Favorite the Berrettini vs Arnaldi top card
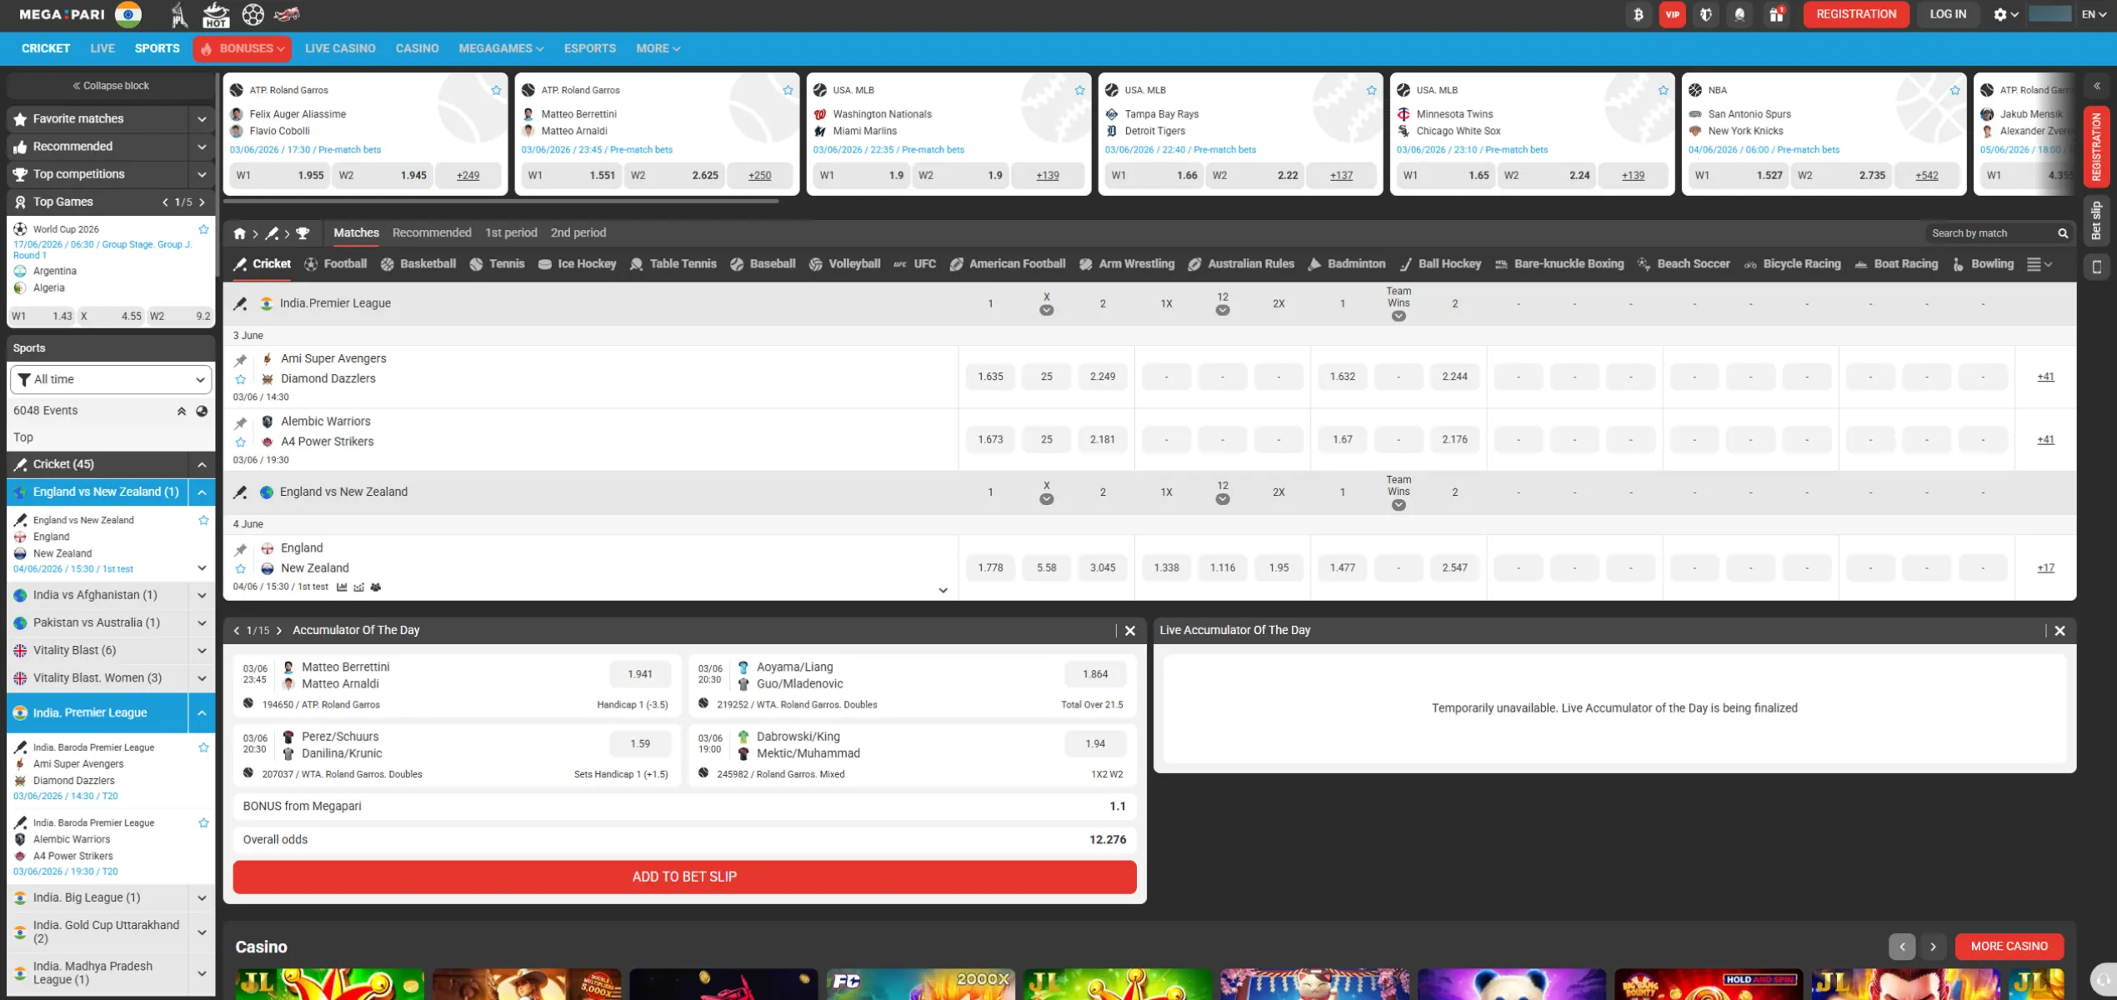This screenshot has height=1000, width=2117. [788, 90]
